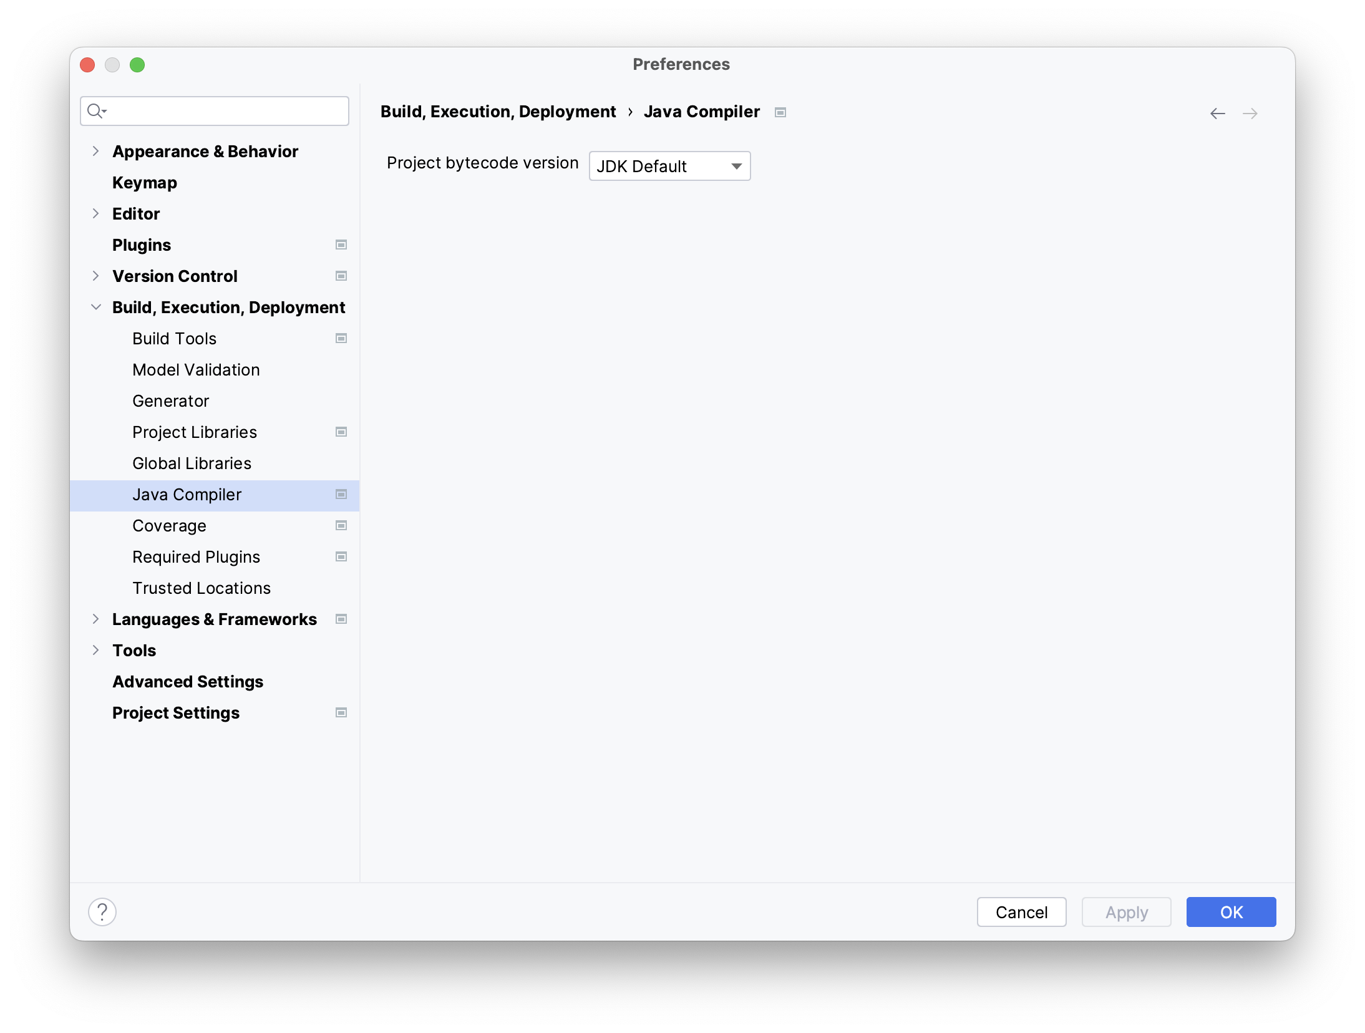Click project-level icon beside Project Settings

point(341,712)
